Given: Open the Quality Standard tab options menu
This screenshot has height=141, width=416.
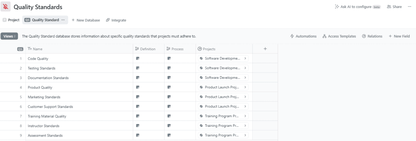Looking at the screenshot, I should pyautogui.click(x=63, y=20).
